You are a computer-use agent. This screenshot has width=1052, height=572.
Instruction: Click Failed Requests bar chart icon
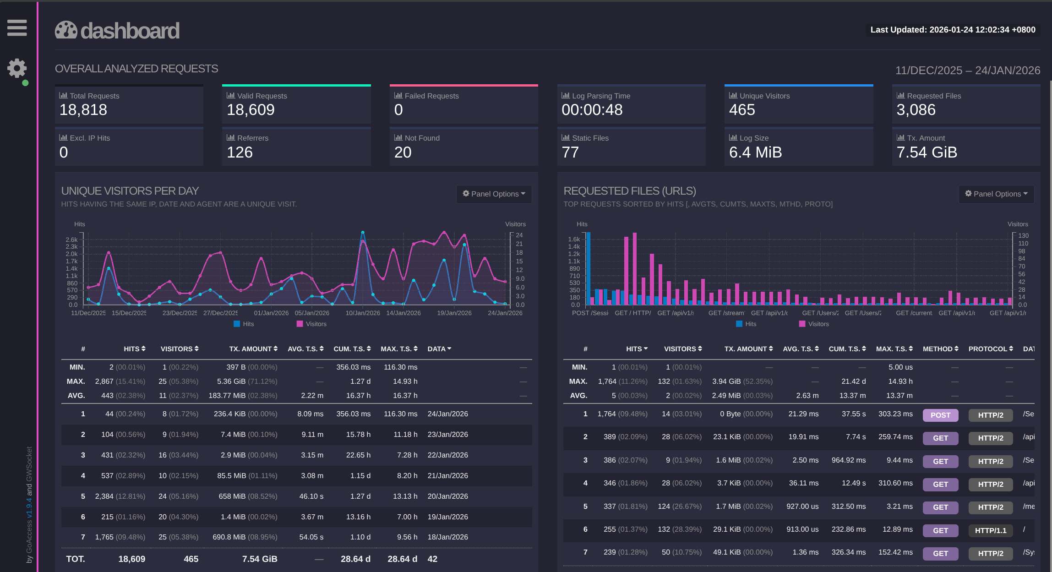coord(398,95)
